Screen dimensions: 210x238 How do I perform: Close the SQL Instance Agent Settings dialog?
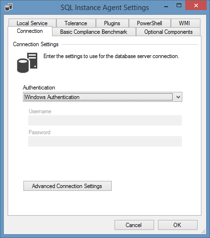click(196, 6)
